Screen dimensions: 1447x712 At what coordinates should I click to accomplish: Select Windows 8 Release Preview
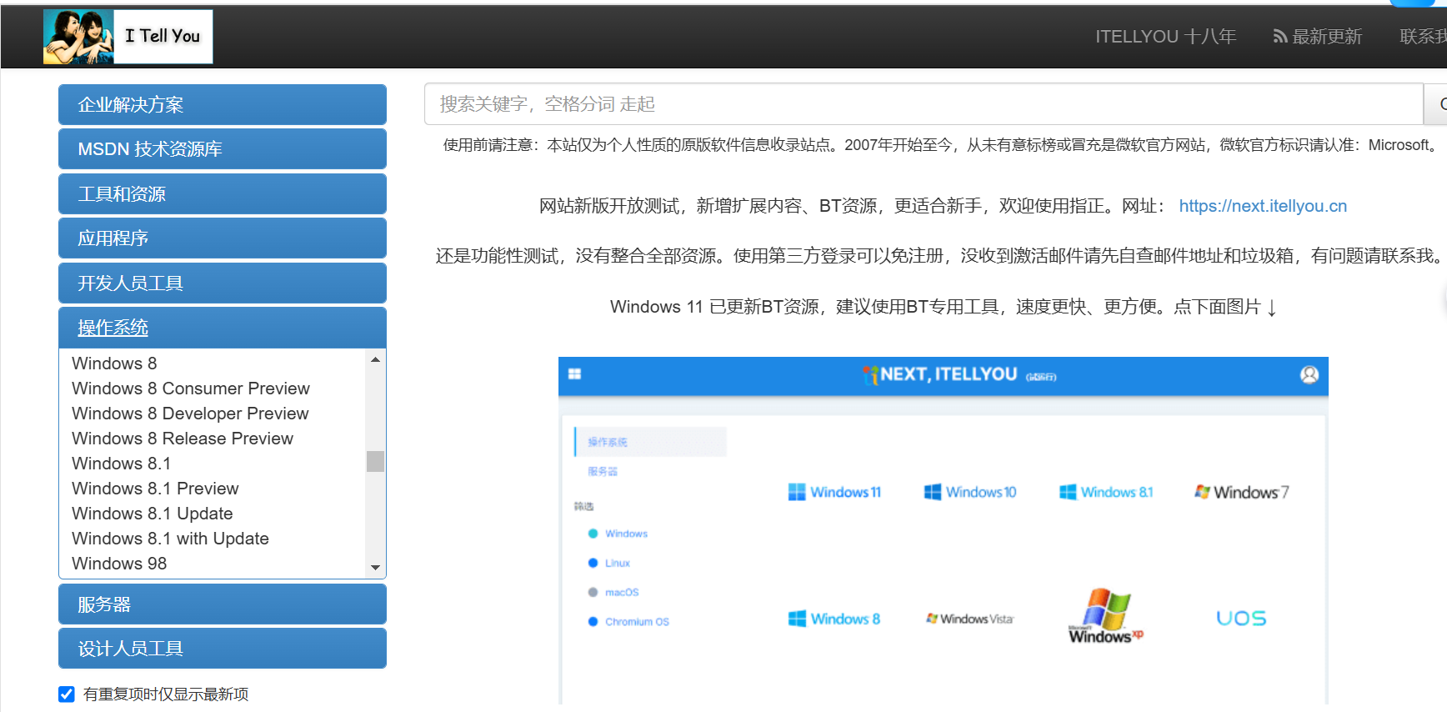[x=183, y=439]
